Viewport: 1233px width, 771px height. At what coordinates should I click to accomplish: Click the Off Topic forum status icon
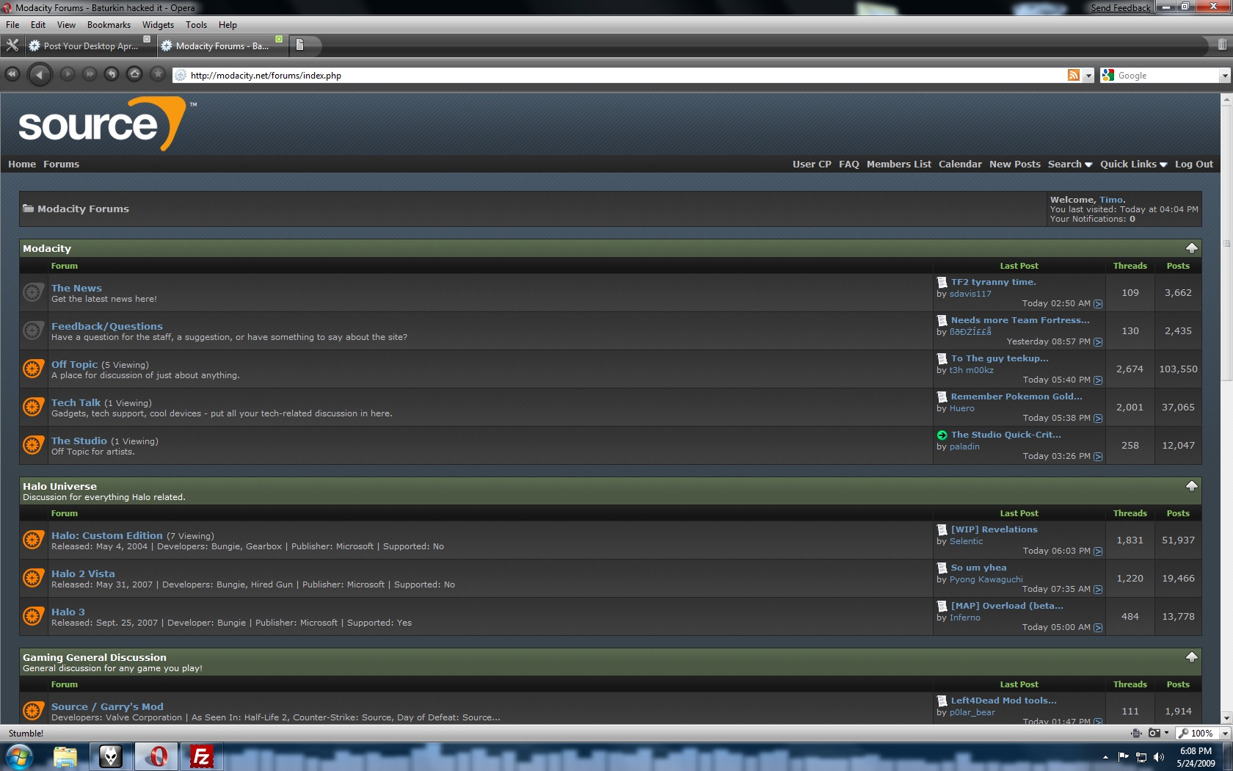[32, 369]
